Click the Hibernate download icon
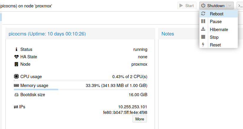Screen dimensions: 243x129 (203, 29)
